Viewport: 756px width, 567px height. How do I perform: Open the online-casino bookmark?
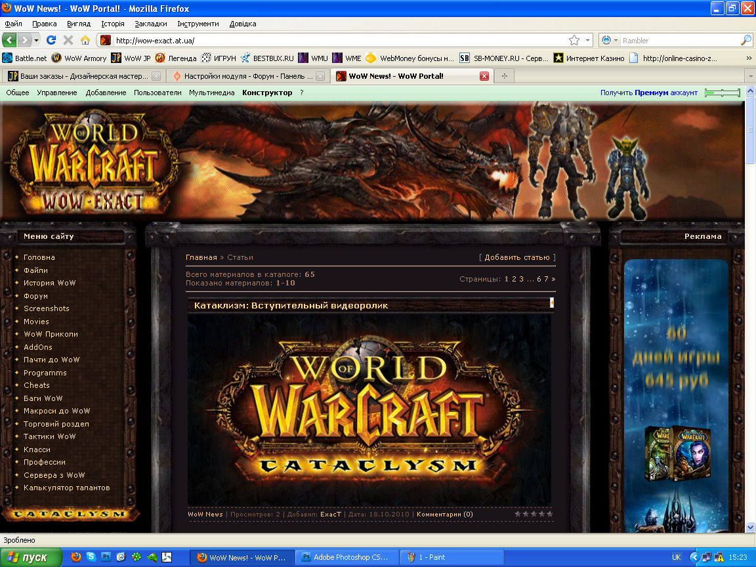(x=673, y=58)
